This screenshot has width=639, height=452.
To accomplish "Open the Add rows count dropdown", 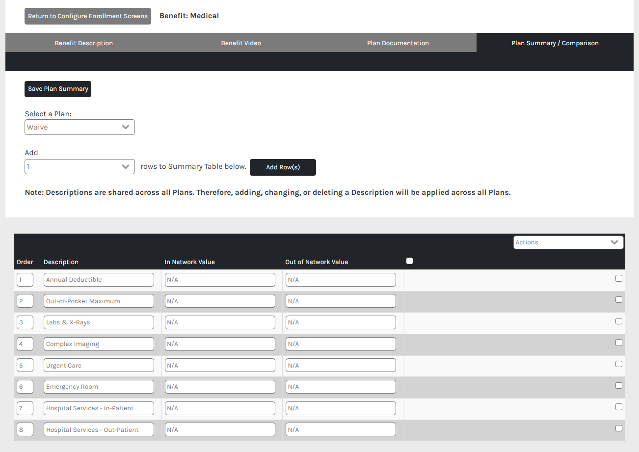I will (x=80, y=166).
